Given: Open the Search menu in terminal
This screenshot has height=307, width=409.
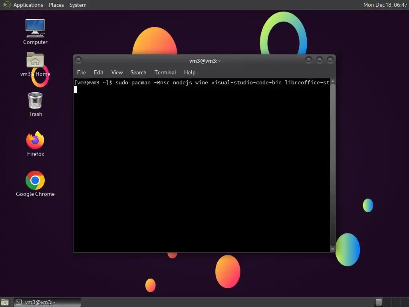Looking at the screenshot, I should pos(138,72).
